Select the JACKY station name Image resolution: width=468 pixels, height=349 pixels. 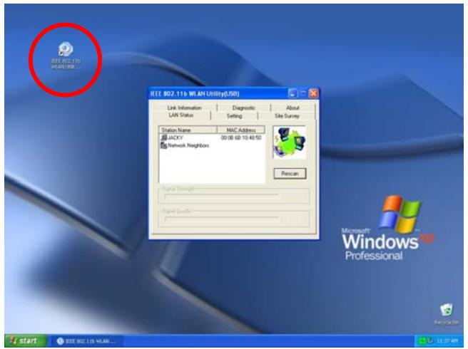[175, 137]
